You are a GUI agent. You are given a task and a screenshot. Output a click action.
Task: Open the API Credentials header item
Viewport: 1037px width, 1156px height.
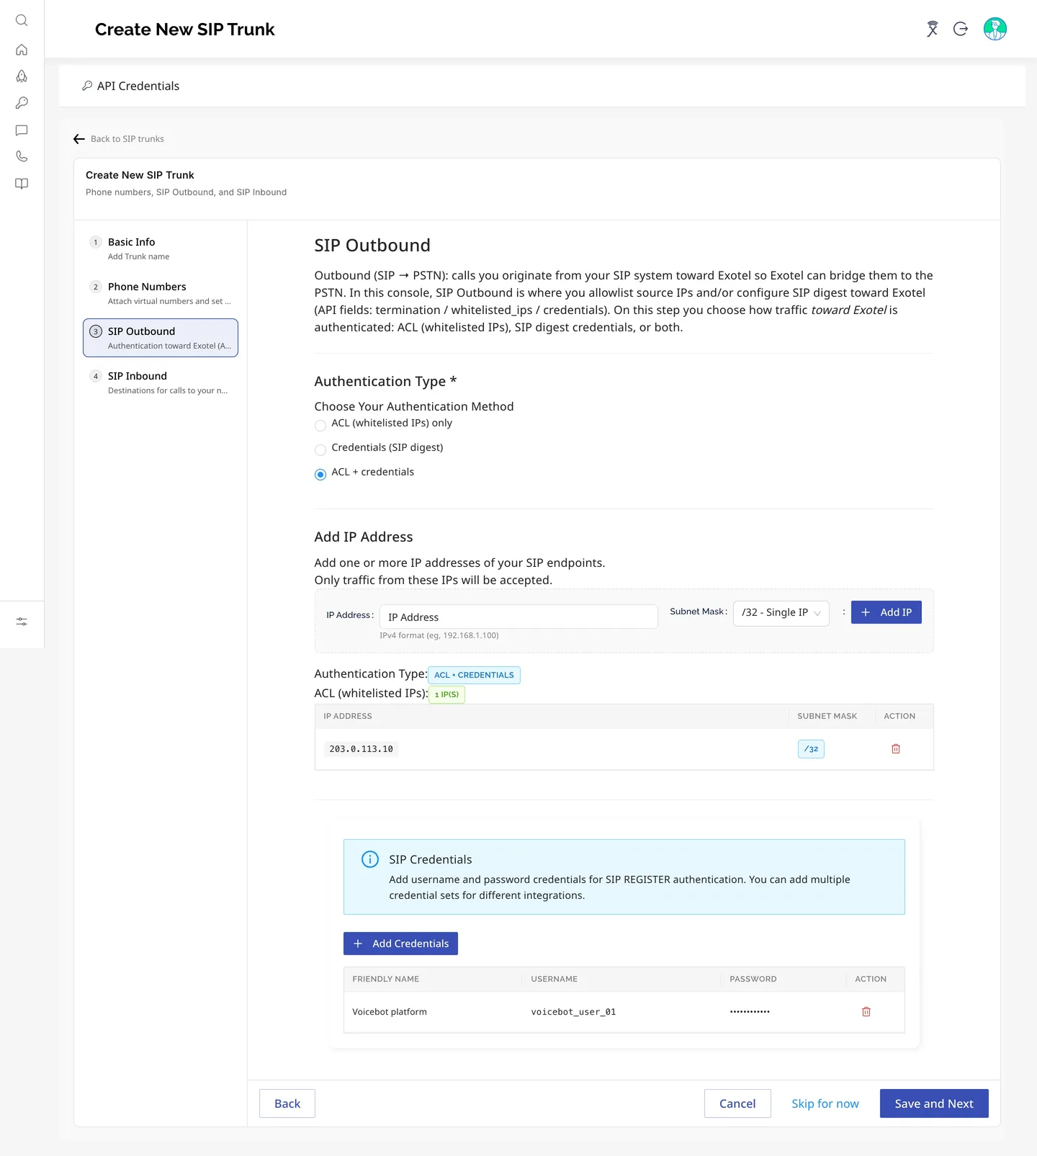tap(130, 86)
